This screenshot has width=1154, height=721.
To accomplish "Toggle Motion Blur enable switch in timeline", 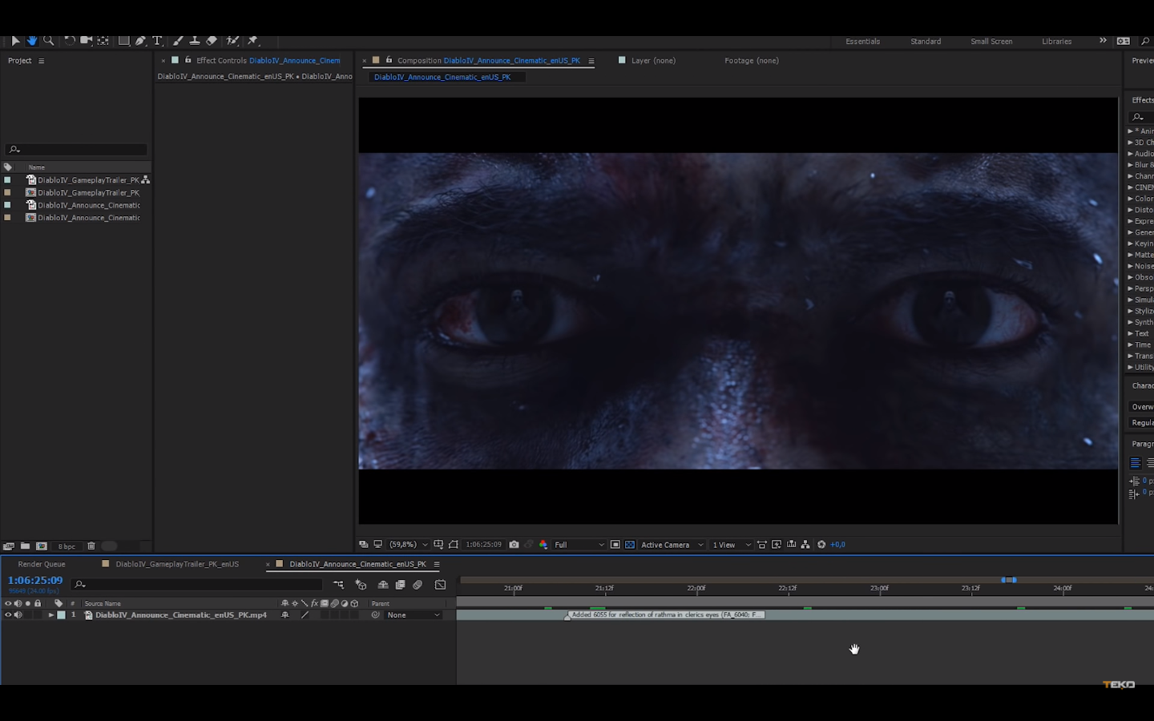I will [418, 585].
